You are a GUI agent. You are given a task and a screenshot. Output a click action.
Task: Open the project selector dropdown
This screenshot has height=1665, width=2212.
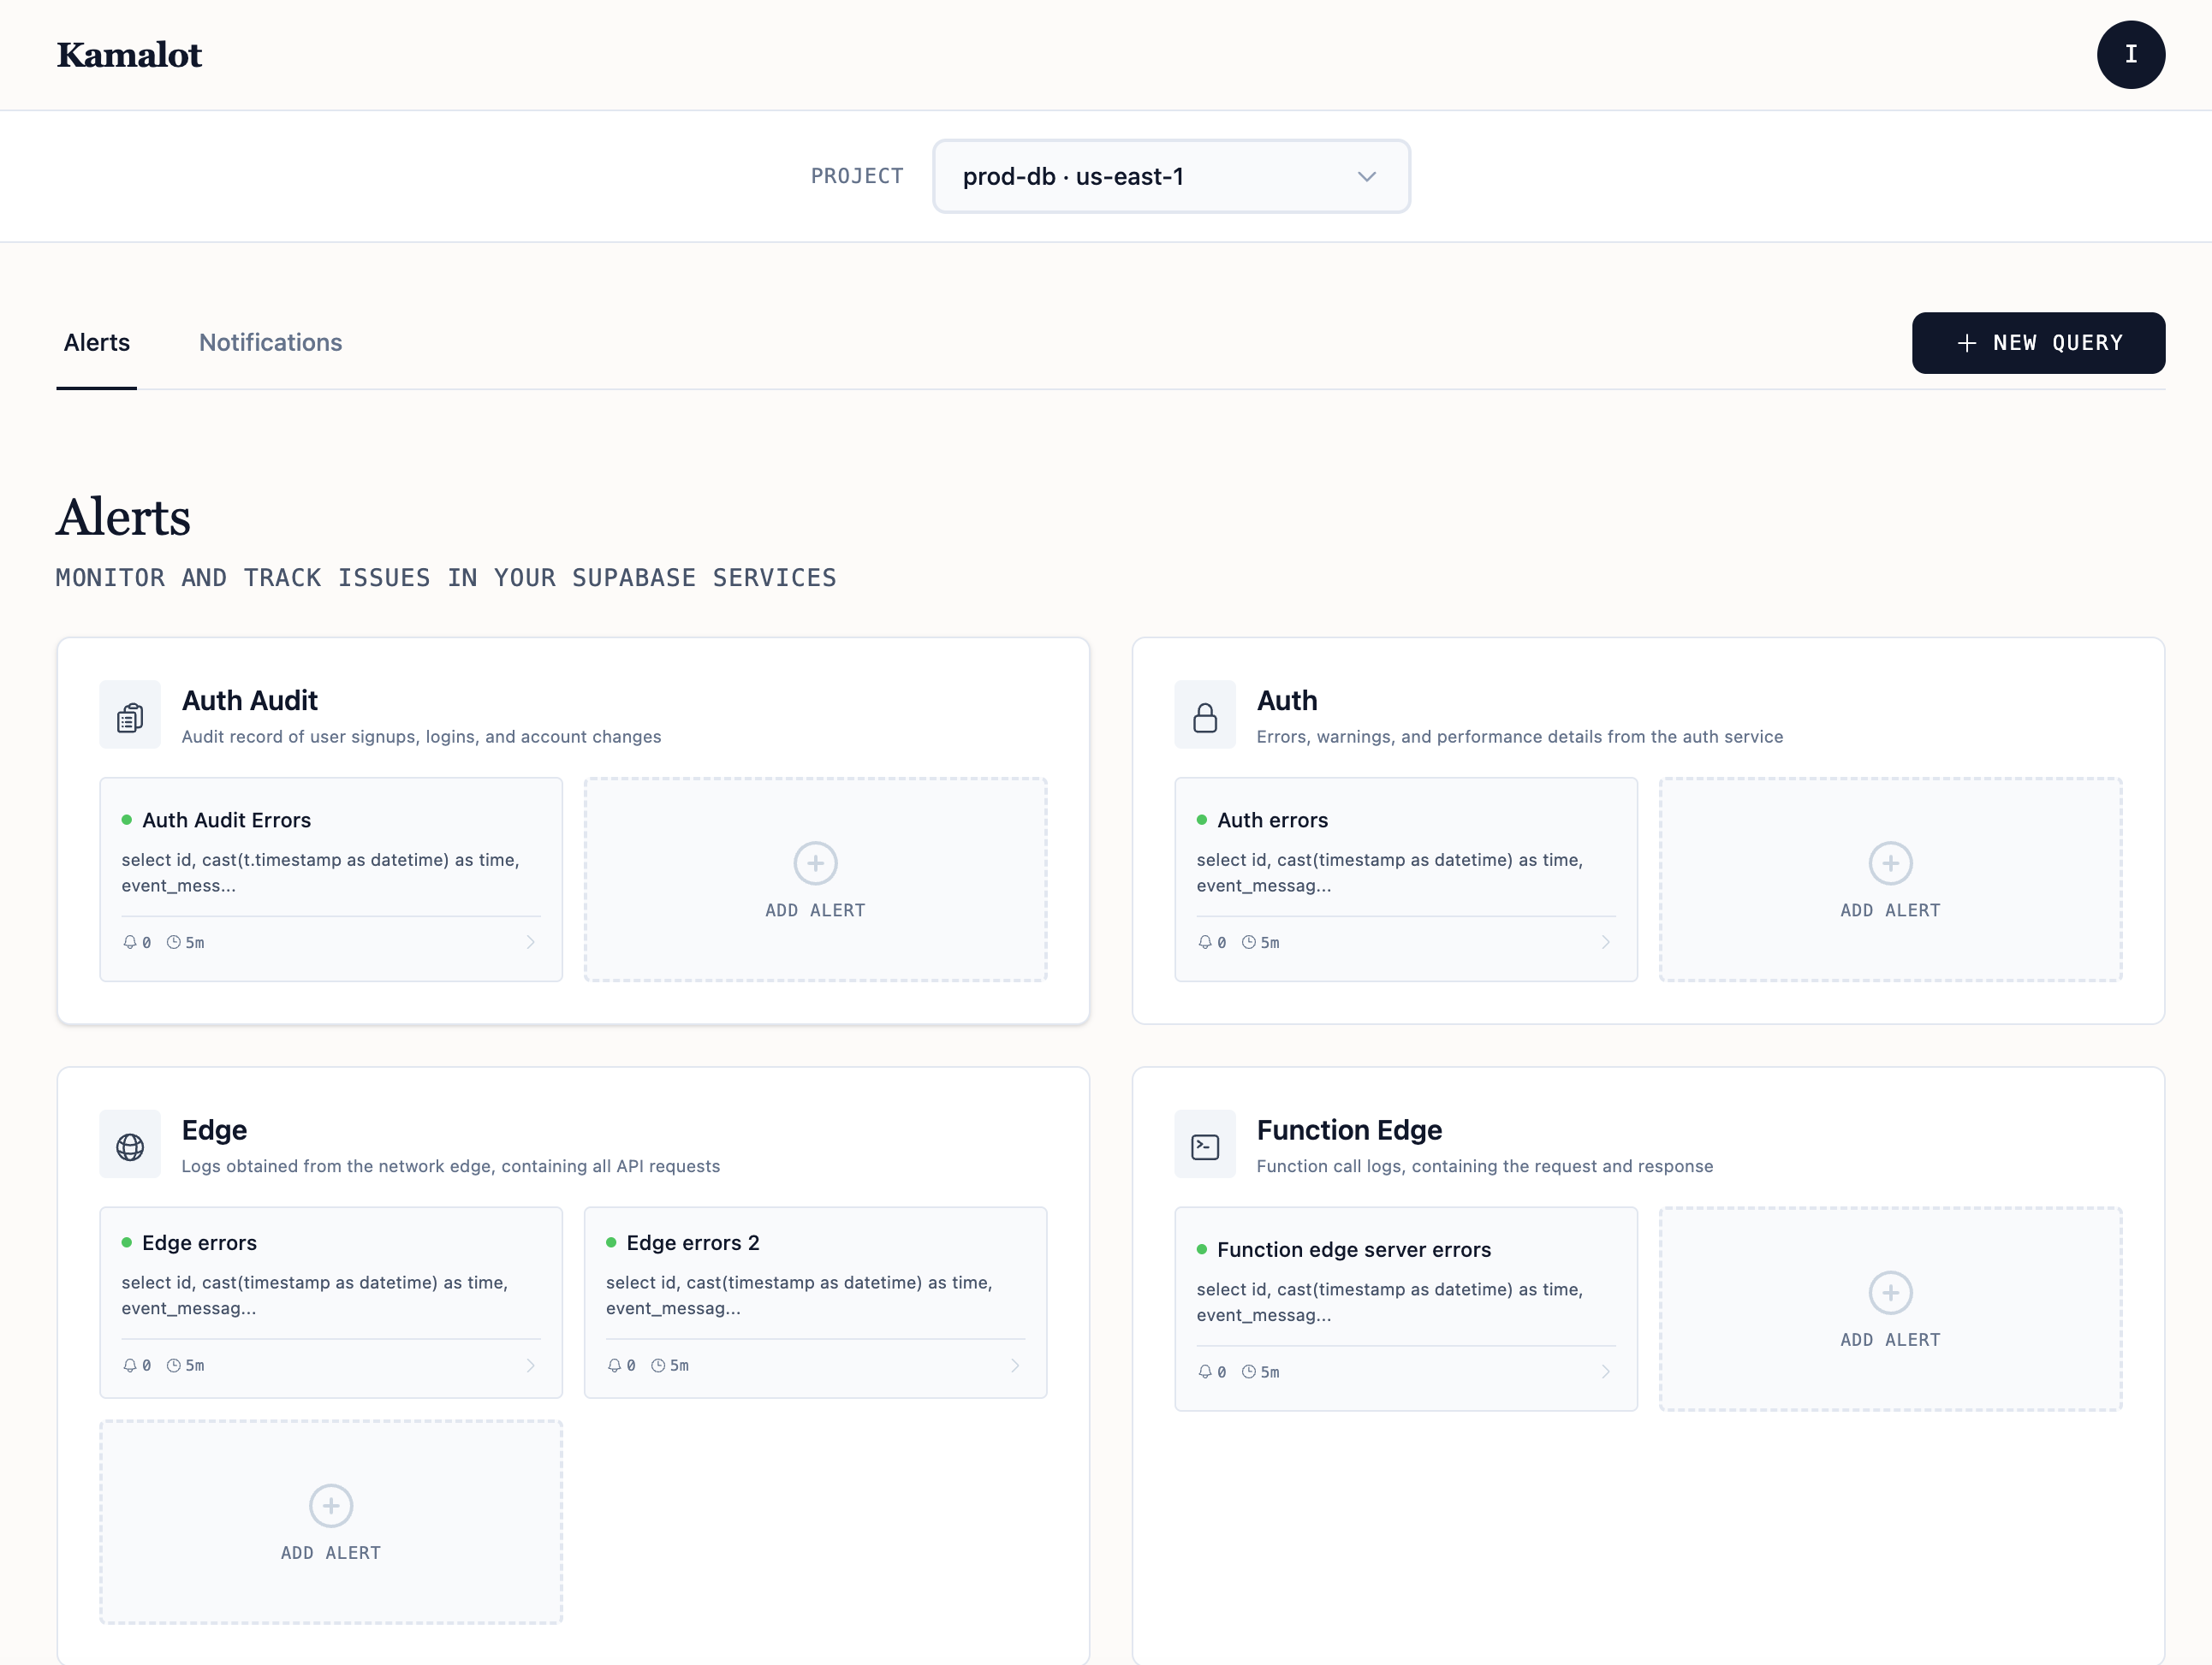1171,177
